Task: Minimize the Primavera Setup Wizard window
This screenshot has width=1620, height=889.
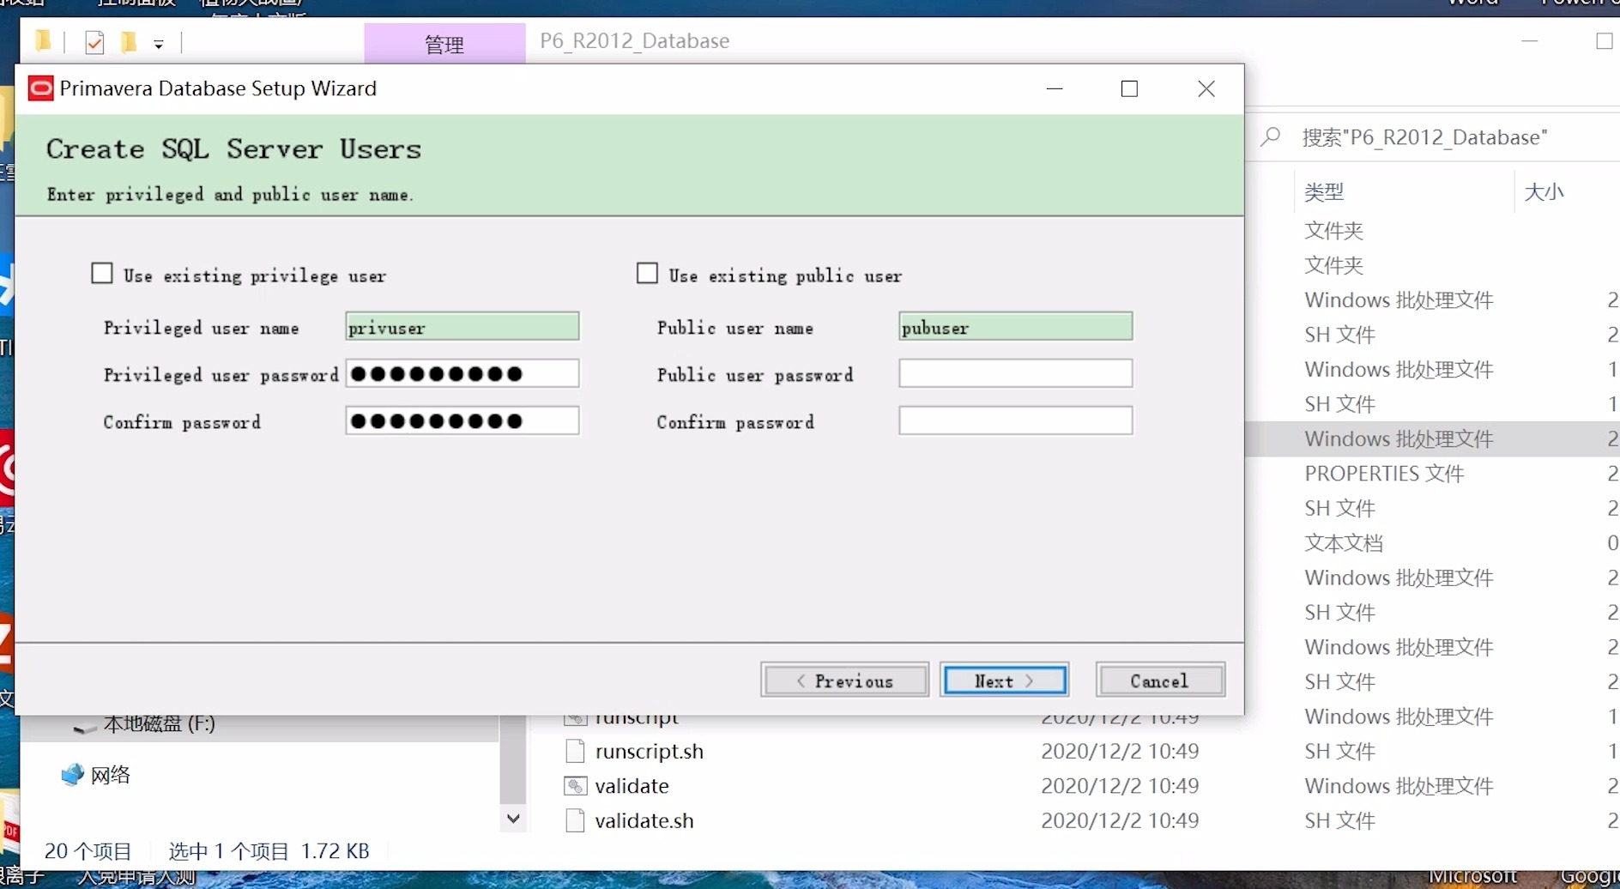Action: (x=1055, y=88)
